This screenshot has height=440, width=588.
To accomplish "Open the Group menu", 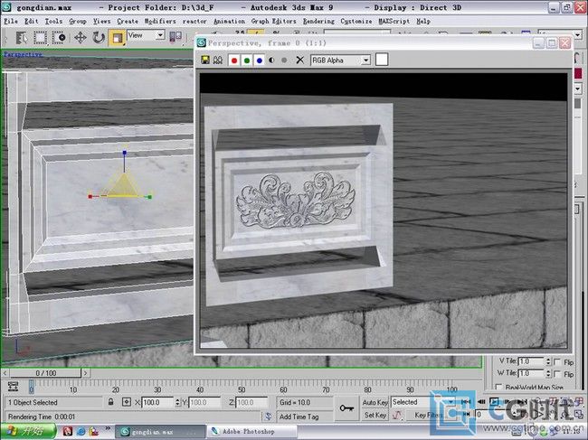I will [78, 22].
